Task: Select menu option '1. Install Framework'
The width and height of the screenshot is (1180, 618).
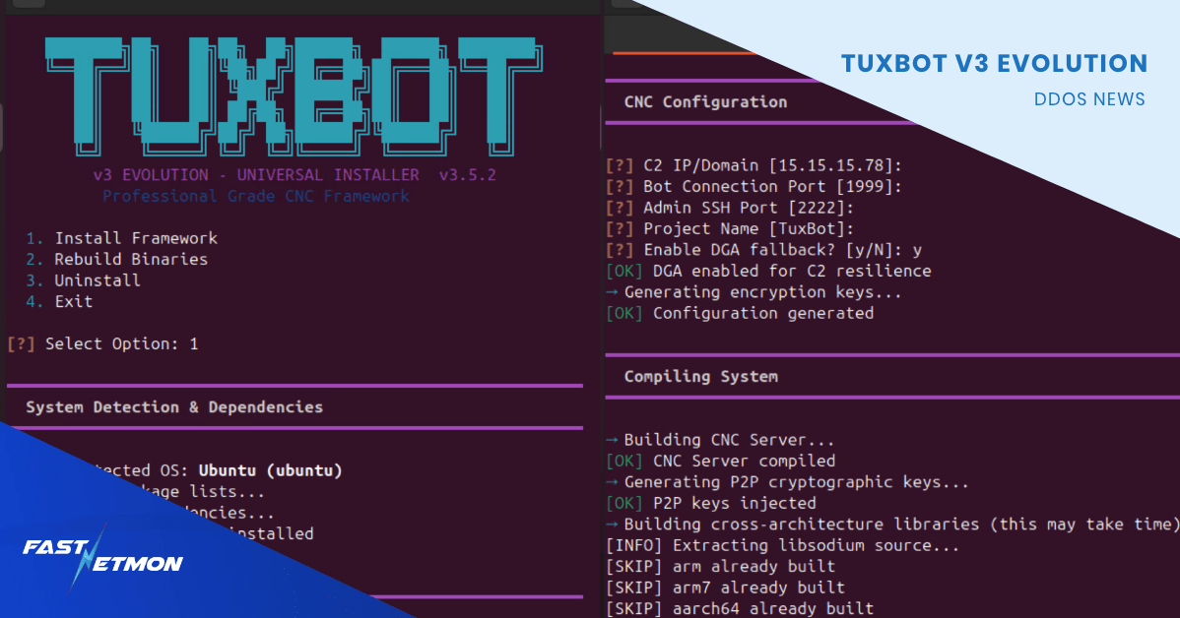Action: (x=121, y=238)
